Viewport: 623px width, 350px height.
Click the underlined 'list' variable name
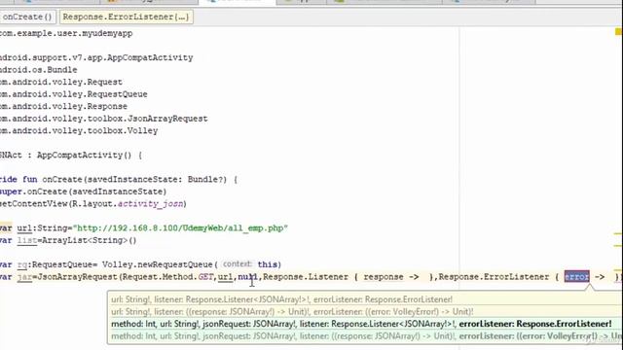27,240
